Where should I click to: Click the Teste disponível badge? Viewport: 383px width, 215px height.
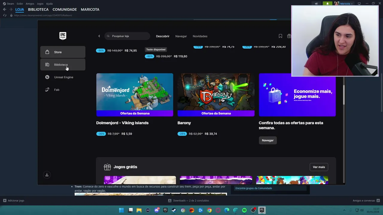click(x=156, y=50)
